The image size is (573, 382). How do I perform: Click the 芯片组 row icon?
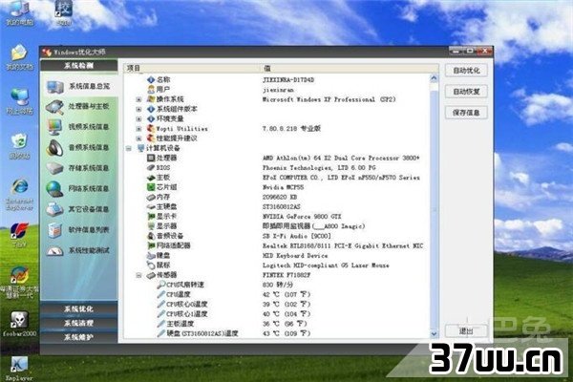[x=151, y=187]
